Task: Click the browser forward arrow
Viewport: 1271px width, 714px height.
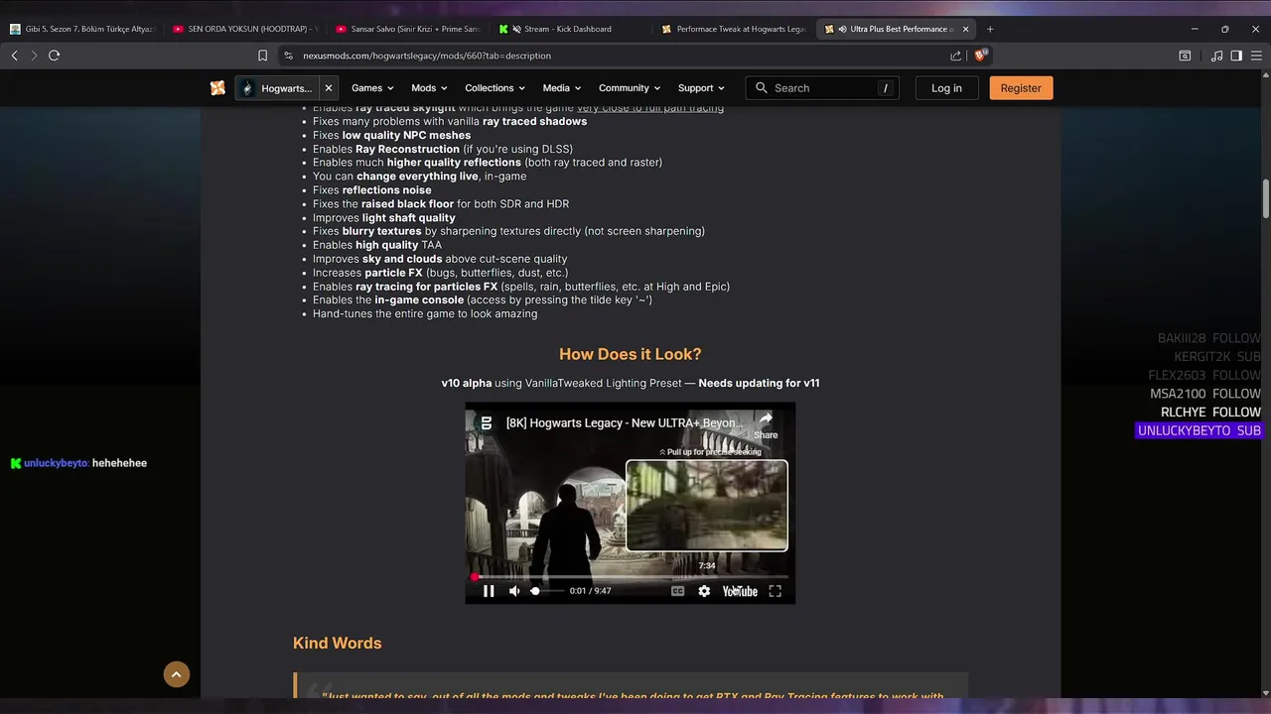Action: [x=34, y=56]
